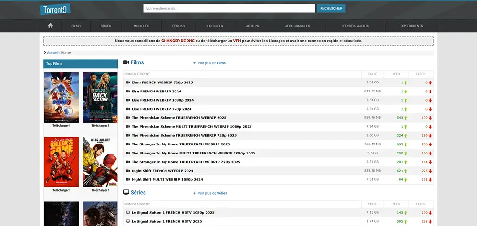The image size is (477, 226).
Task: Click the Deadpool Wolverine poster thumbnail
Action: 100,162
